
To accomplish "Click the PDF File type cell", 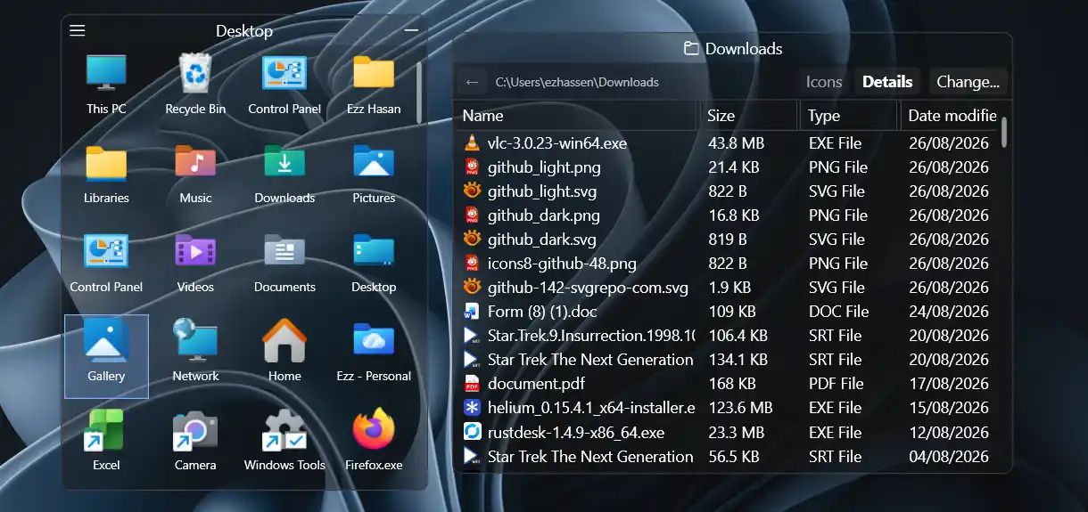I will point(836,384).
